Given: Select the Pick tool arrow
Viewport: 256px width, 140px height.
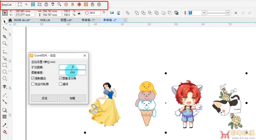Looking at the screenshot, I should coord(4,22).
